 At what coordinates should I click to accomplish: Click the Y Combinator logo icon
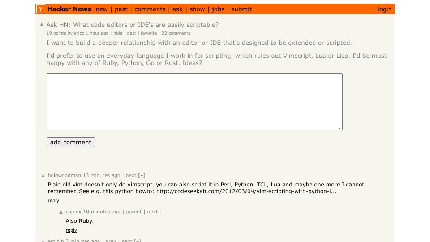click(x=41, y=9)
